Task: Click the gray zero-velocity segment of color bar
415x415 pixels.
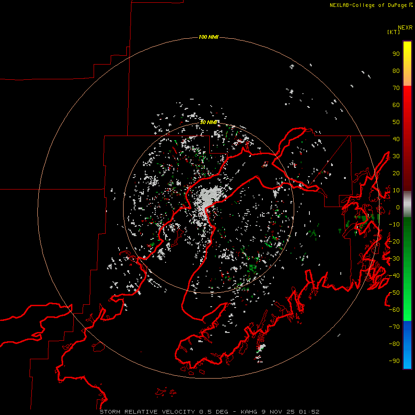Action: (x=407, y=204)
